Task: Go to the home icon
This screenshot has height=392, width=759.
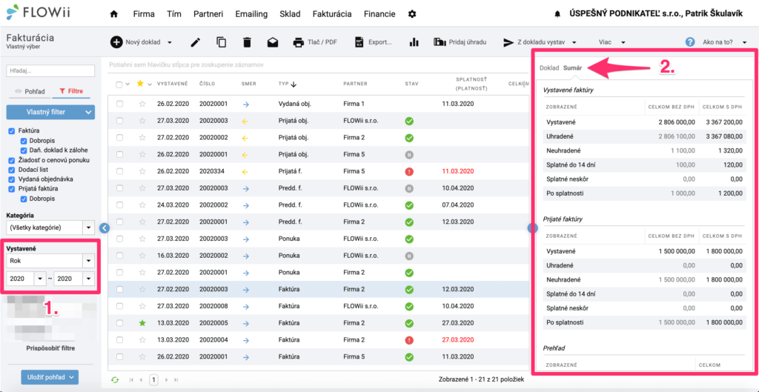Action: (113, 15)
